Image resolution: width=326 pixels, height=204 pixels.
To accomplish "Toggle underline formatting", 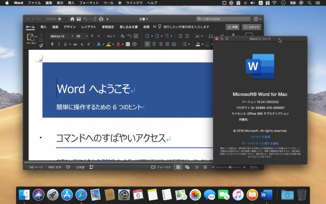I will coord(65,44).
